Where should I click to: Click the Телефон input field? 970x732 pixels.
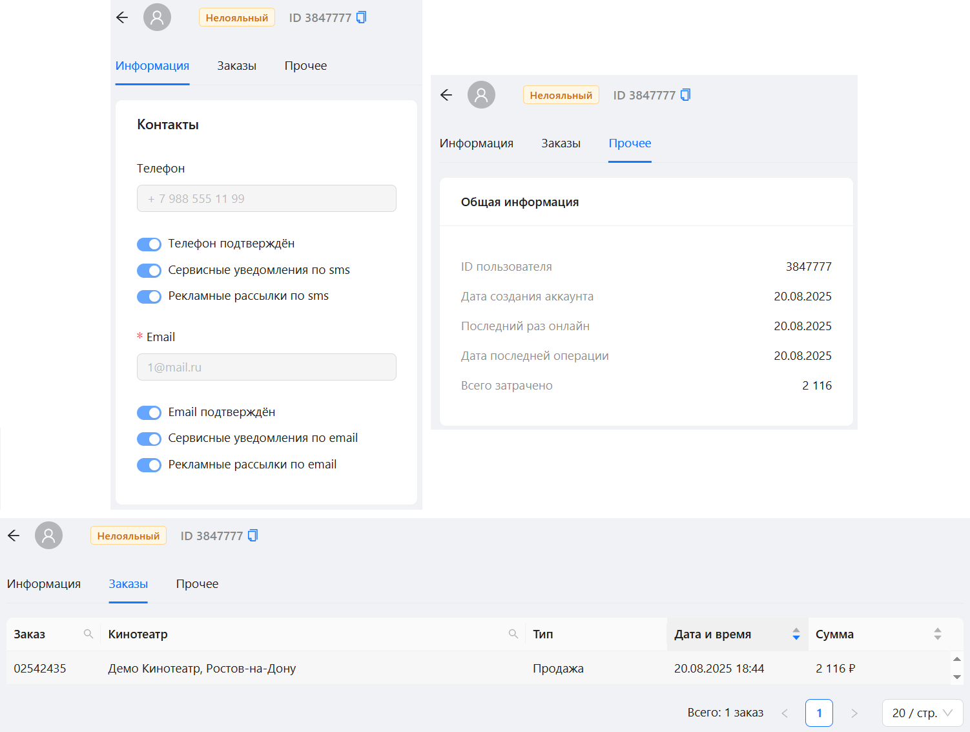pos(267,198)
